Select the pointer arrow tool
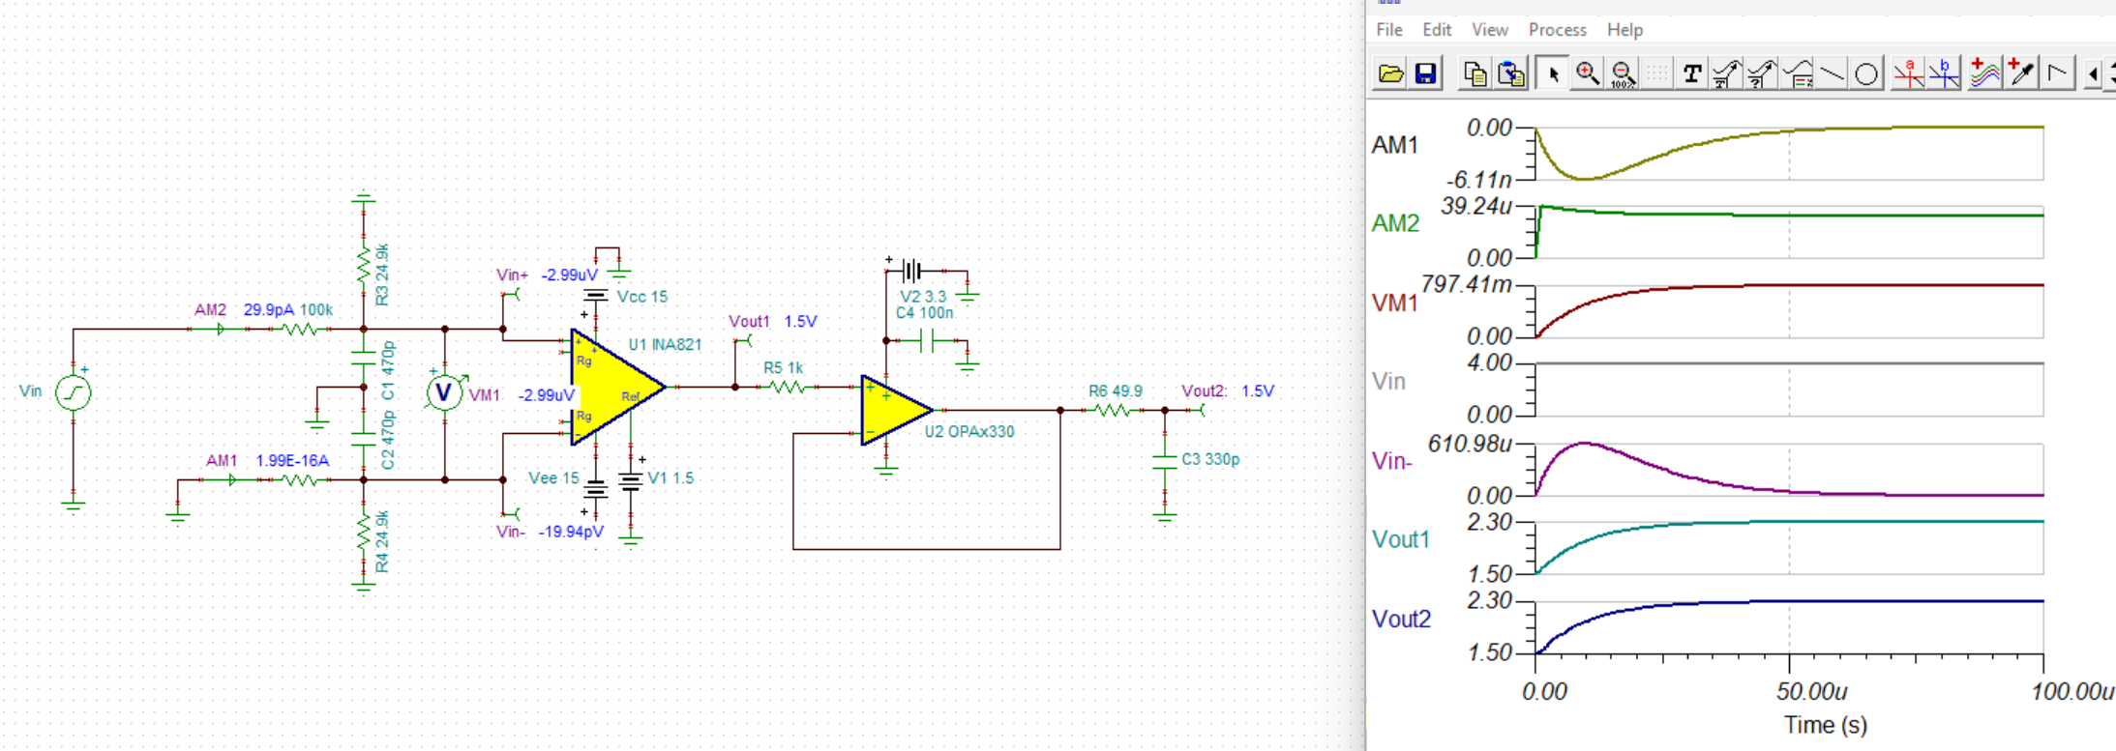Screen dimensions: 2116x751 tap(1553, 73)
